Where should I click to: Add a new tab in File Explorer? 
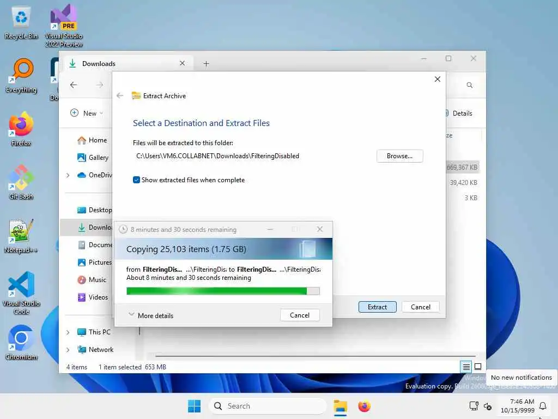tap(206, 64)
